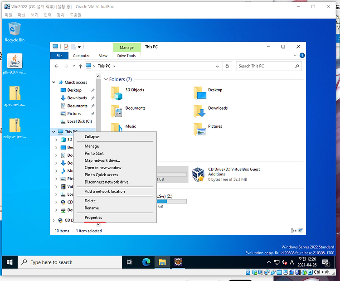Expand the ribbon chevron
Viewport: 340px width, 281px height.
295,55
